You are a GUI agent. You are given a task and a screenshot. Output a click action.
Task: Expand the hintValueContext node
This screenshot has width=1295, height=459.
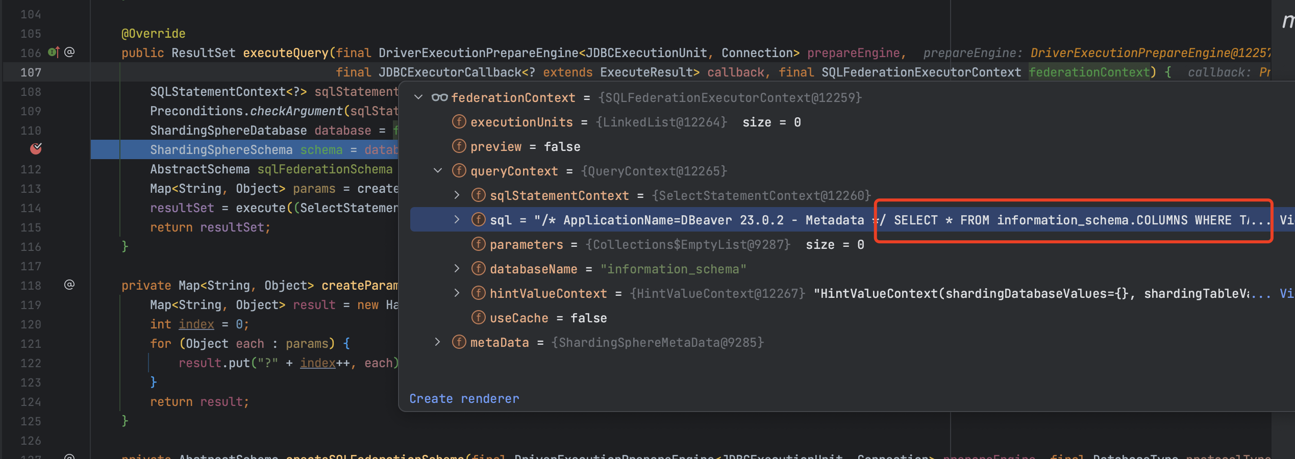tap(456, 293)
